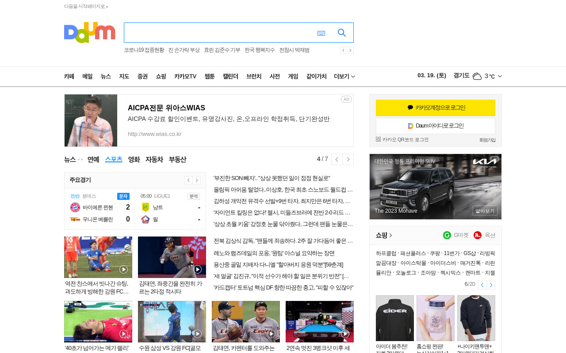The height and width of the screenshot is (353, 566).
Task: Show next 주요경기 matches
Action: pyautogui.click(x=196, y=180)
